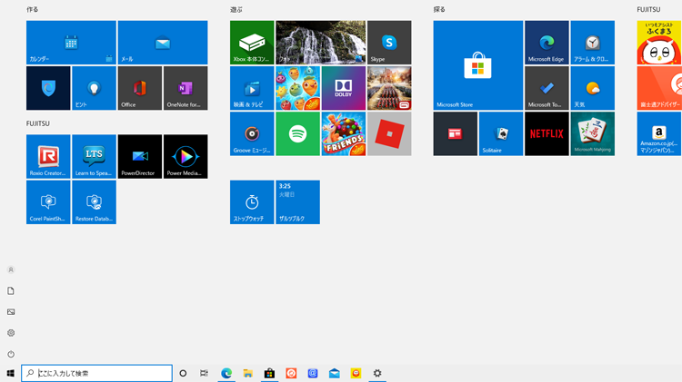Click the Windows Start button
The height and width of the screenshot is (382, 682).
tap(10, 373)
